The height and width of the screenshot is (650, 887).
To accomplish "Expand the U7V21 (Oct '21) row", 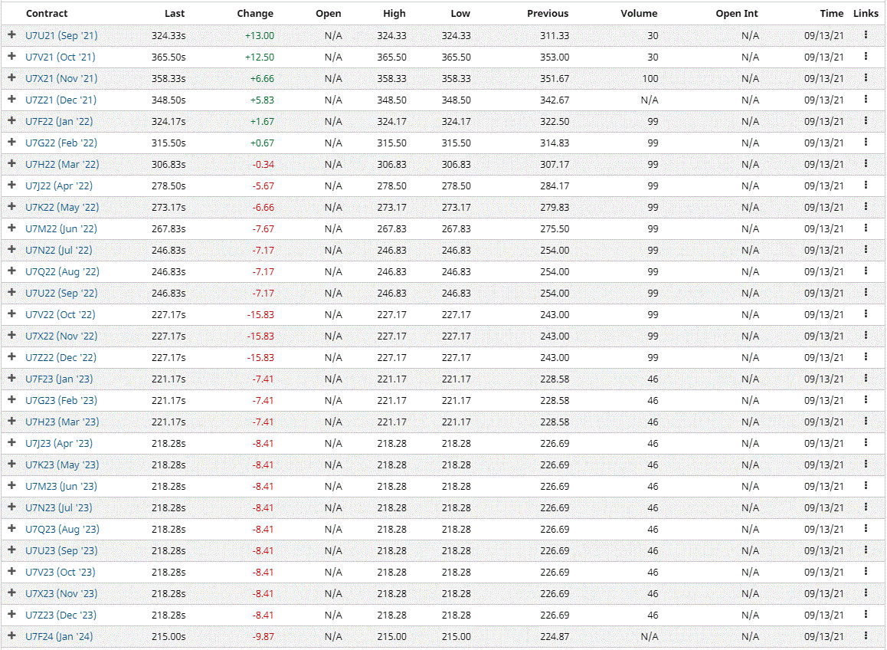I will [11, 57].
